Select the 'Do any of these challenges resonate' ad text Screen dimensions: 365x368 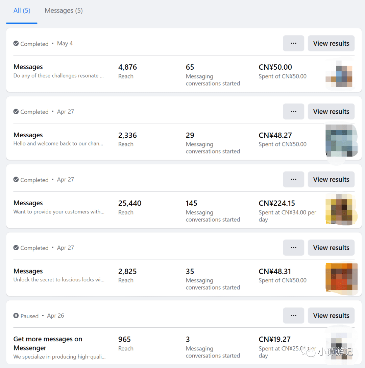tap(58, 75)
